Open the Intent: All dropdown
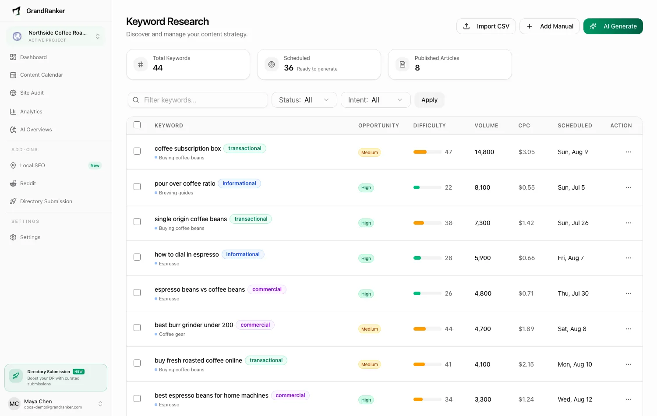The image size is (657, 416). click(x=376, y=100)
